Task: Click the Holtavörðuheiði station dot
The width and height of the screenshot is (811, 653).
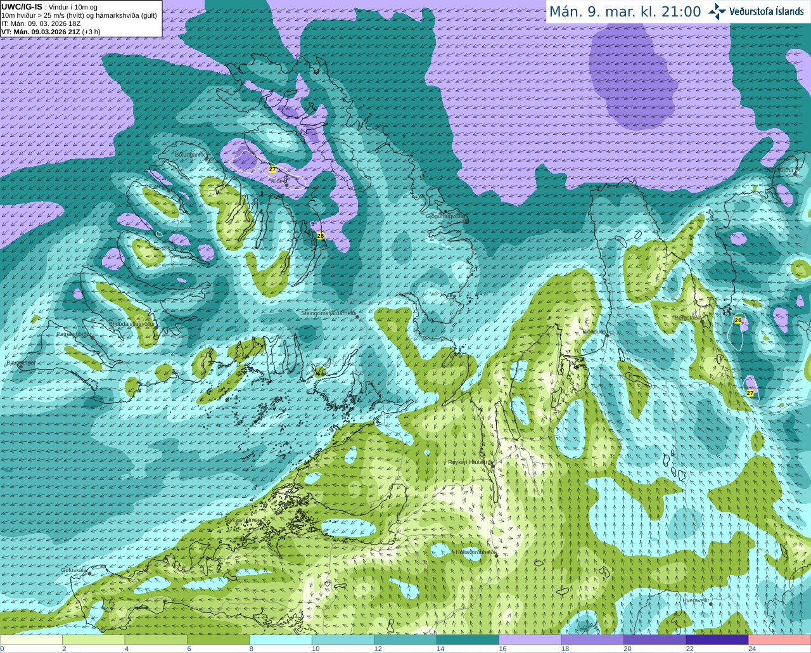Action: point(497,556)
